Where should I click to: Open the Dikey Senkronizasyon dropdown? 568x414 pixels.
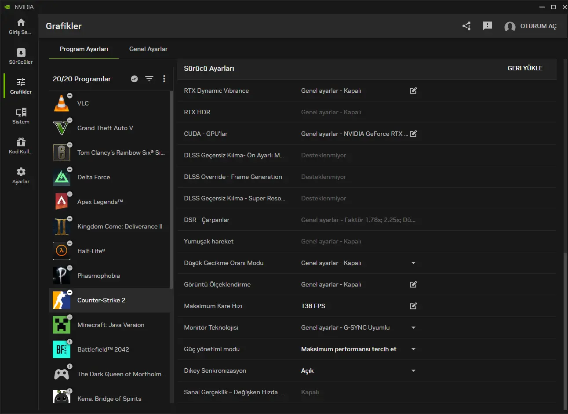tap(413, 370)
